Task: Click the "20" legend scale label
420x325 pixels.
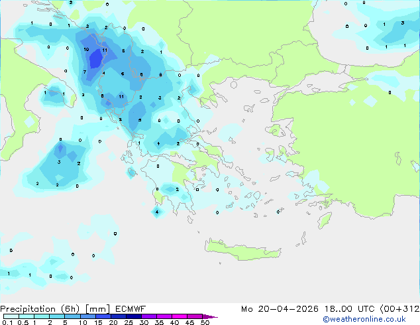Action: (x=113, y=322)
